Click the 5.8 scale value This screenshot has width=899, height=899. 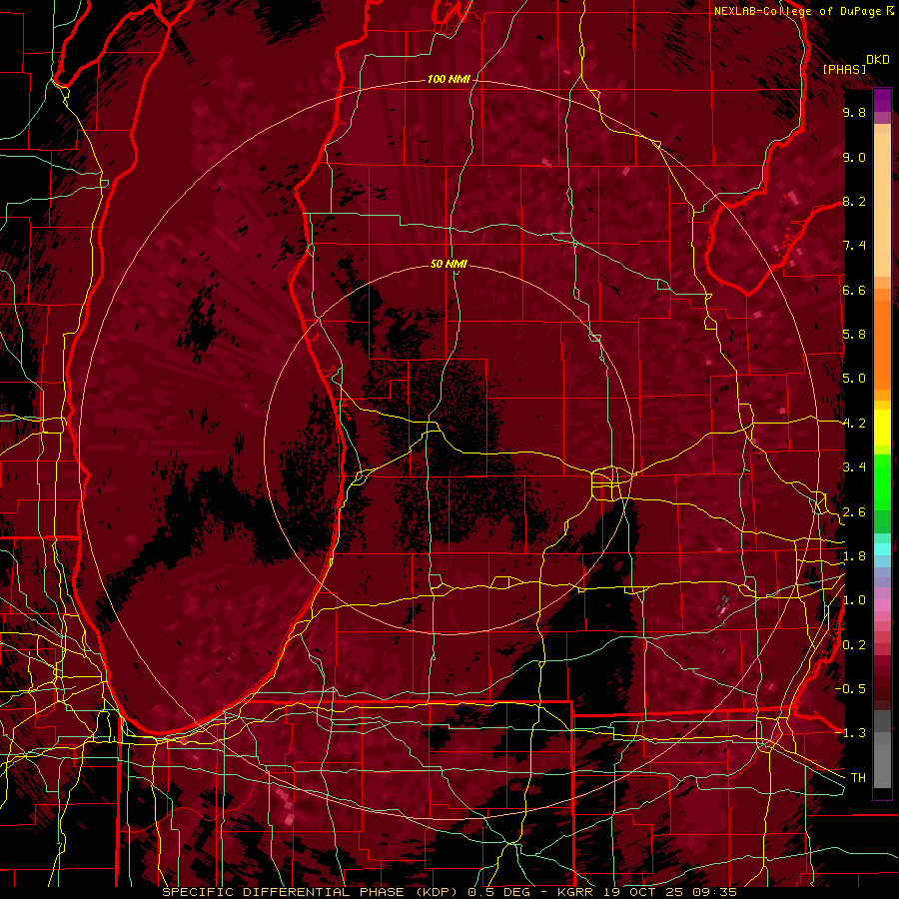(x=854, y=335)
